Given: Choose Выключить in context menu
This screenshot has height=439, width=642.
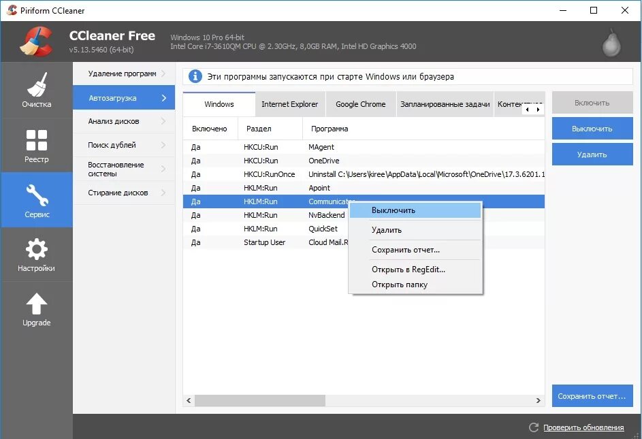Looking at the screenshot, I should tap(415, 210).
